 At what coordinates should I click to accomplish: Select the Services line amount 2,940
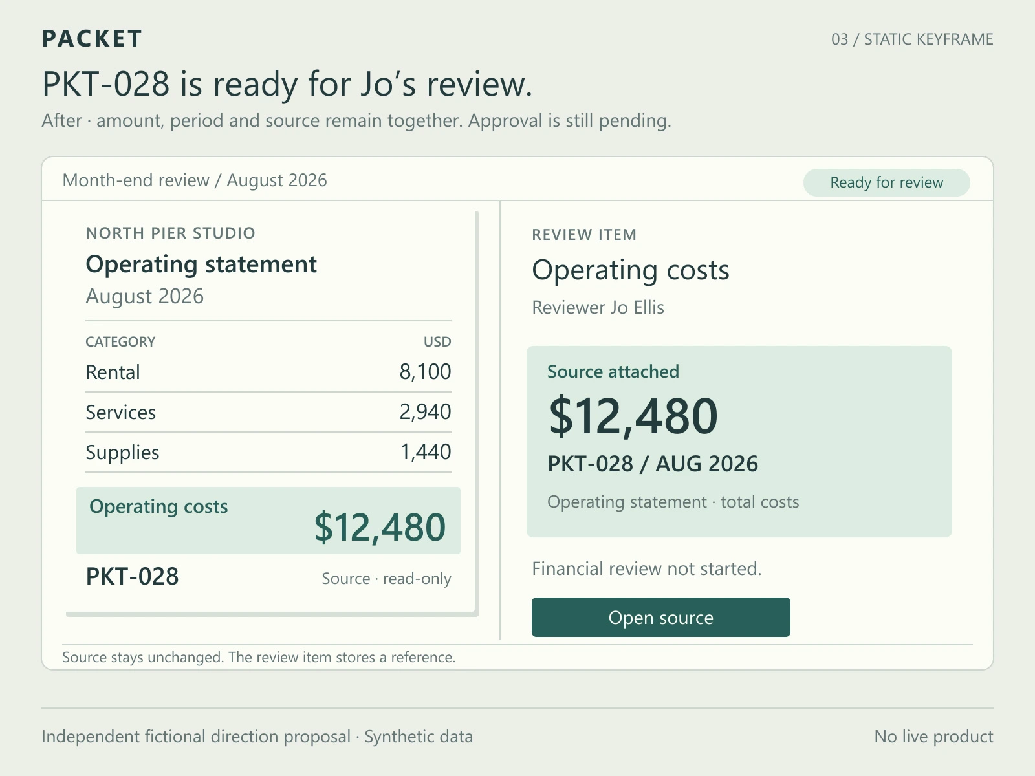coord(425,412)
